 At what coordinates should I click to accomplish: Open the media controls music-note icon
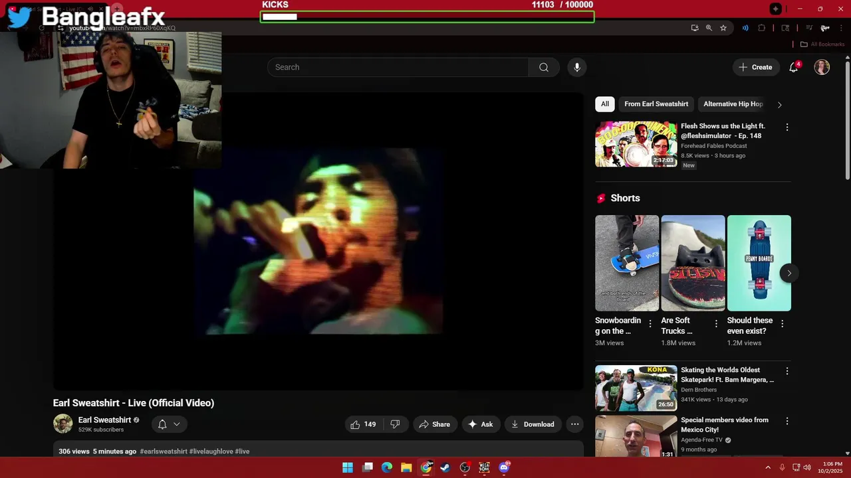[x=809, y=28]
